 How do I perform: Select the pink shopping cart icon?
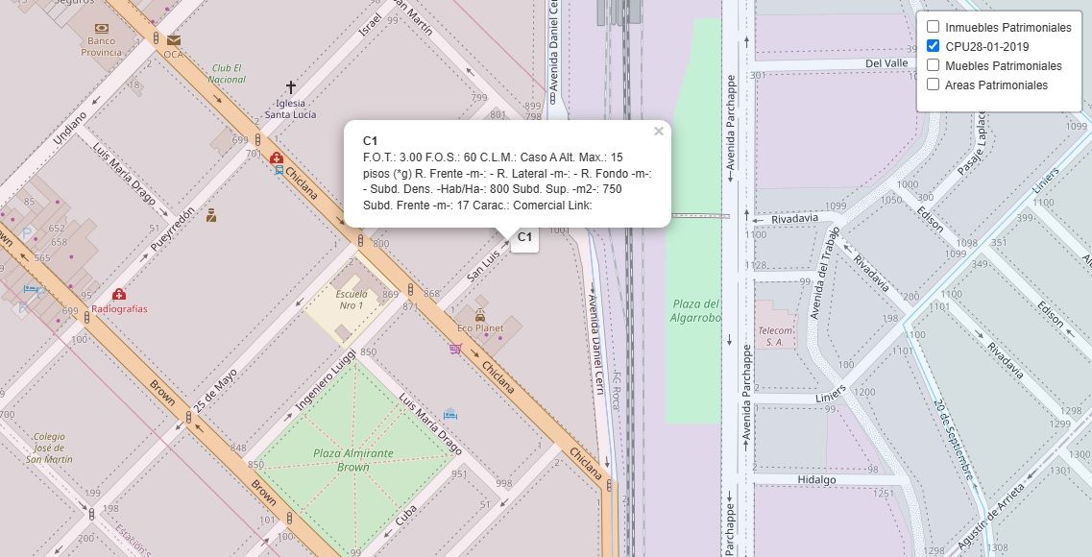(x=455, y=348)
